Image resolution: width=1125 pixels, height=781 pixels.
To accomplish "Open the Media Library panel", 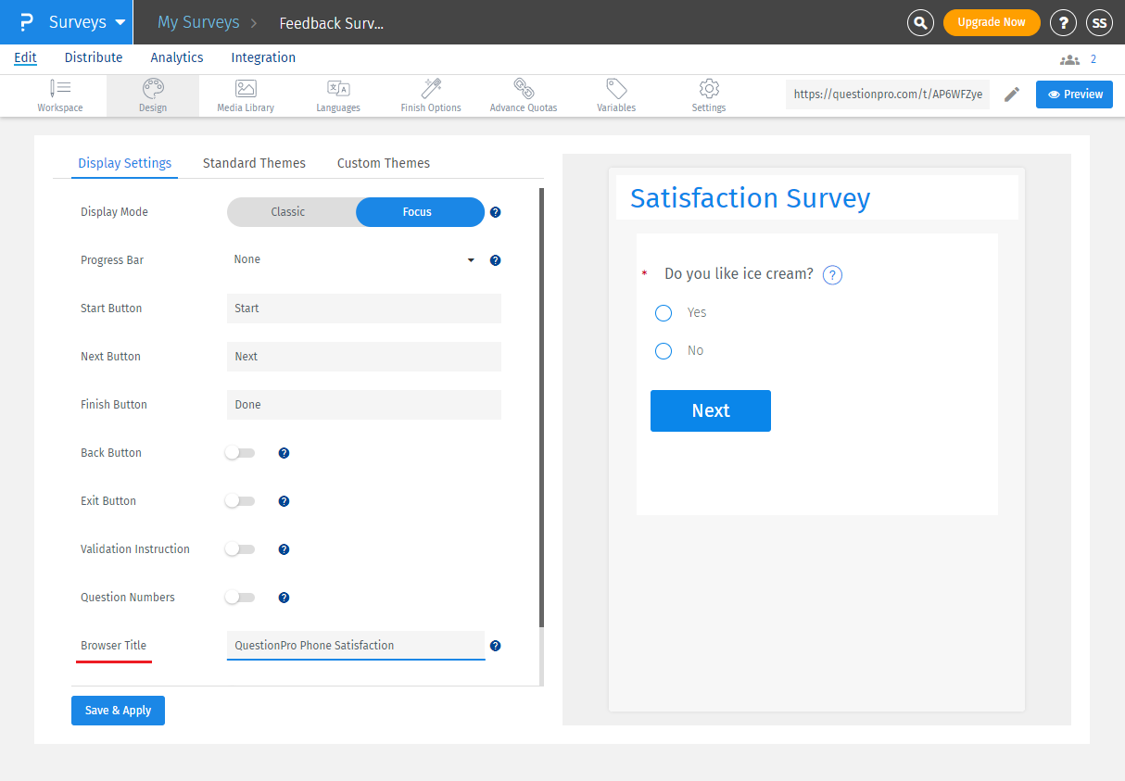I will (245, 94).
